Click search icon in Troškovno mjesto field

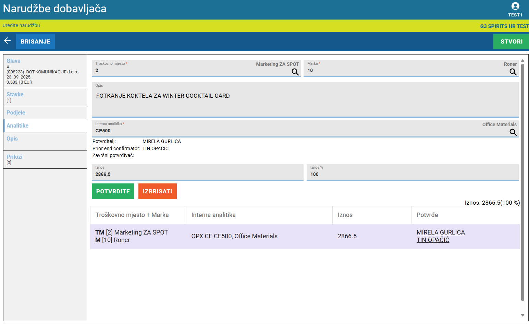tap(295, 72)
